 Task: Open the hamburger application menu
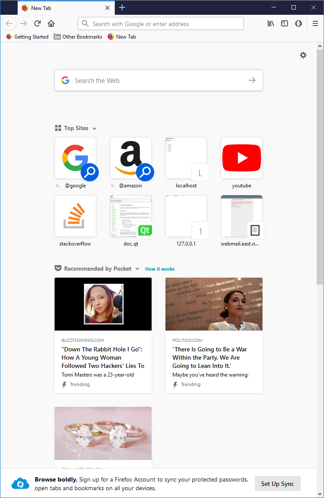coord(315,23)
